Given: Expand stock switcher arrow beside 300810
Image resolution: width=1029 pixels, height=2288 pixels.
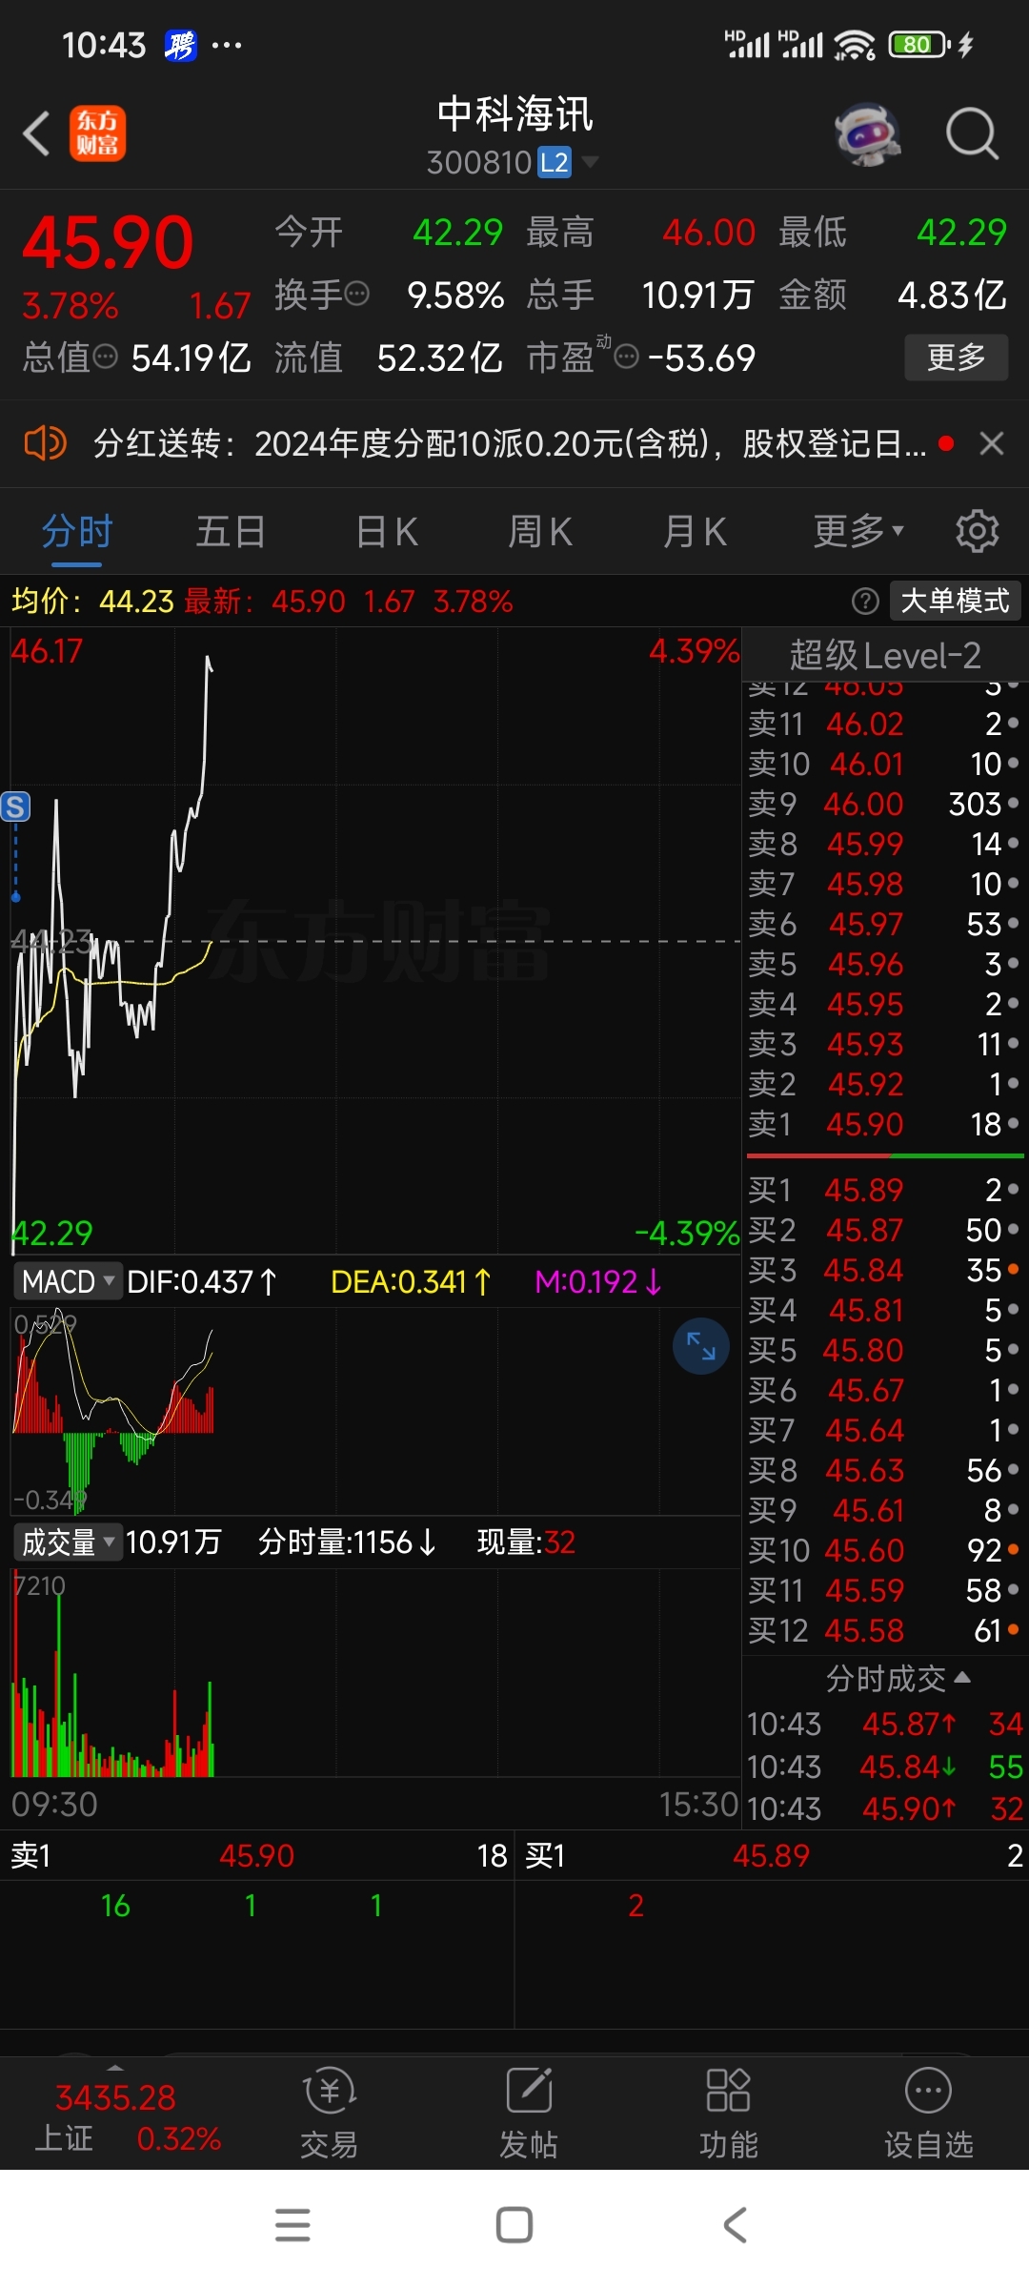Looking at the screenshot, I should point(591,162).
